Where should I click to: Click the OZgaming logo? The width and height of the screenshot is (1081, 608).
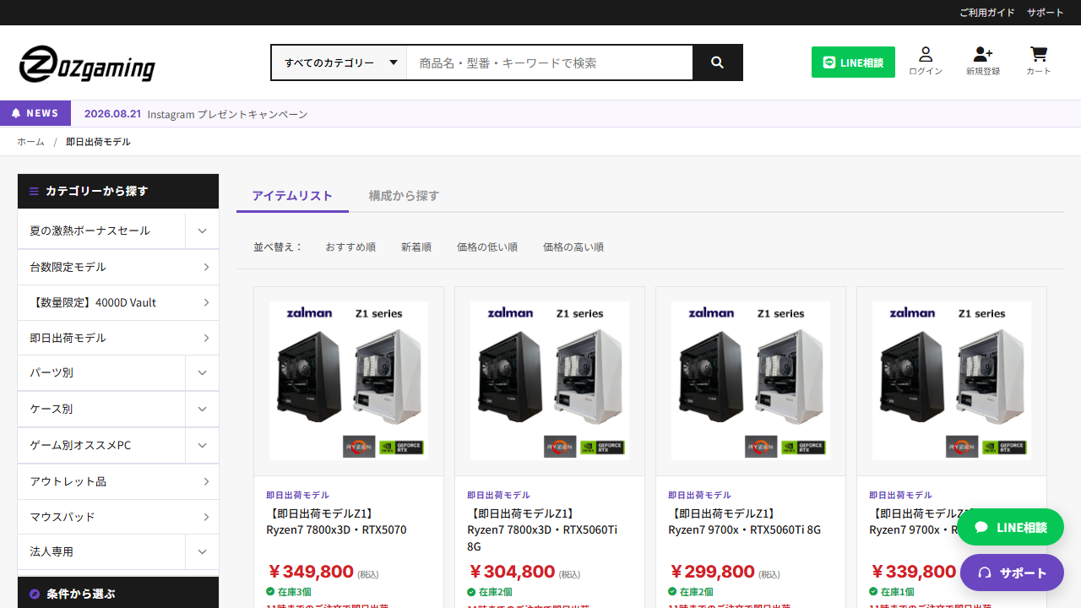[x=87, y=63]
